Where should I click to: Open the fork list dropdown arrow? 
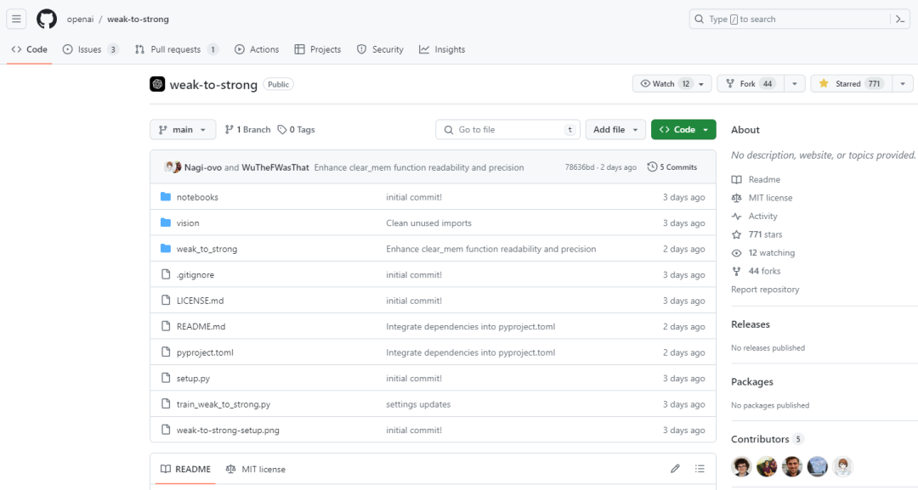click(794, 84)
